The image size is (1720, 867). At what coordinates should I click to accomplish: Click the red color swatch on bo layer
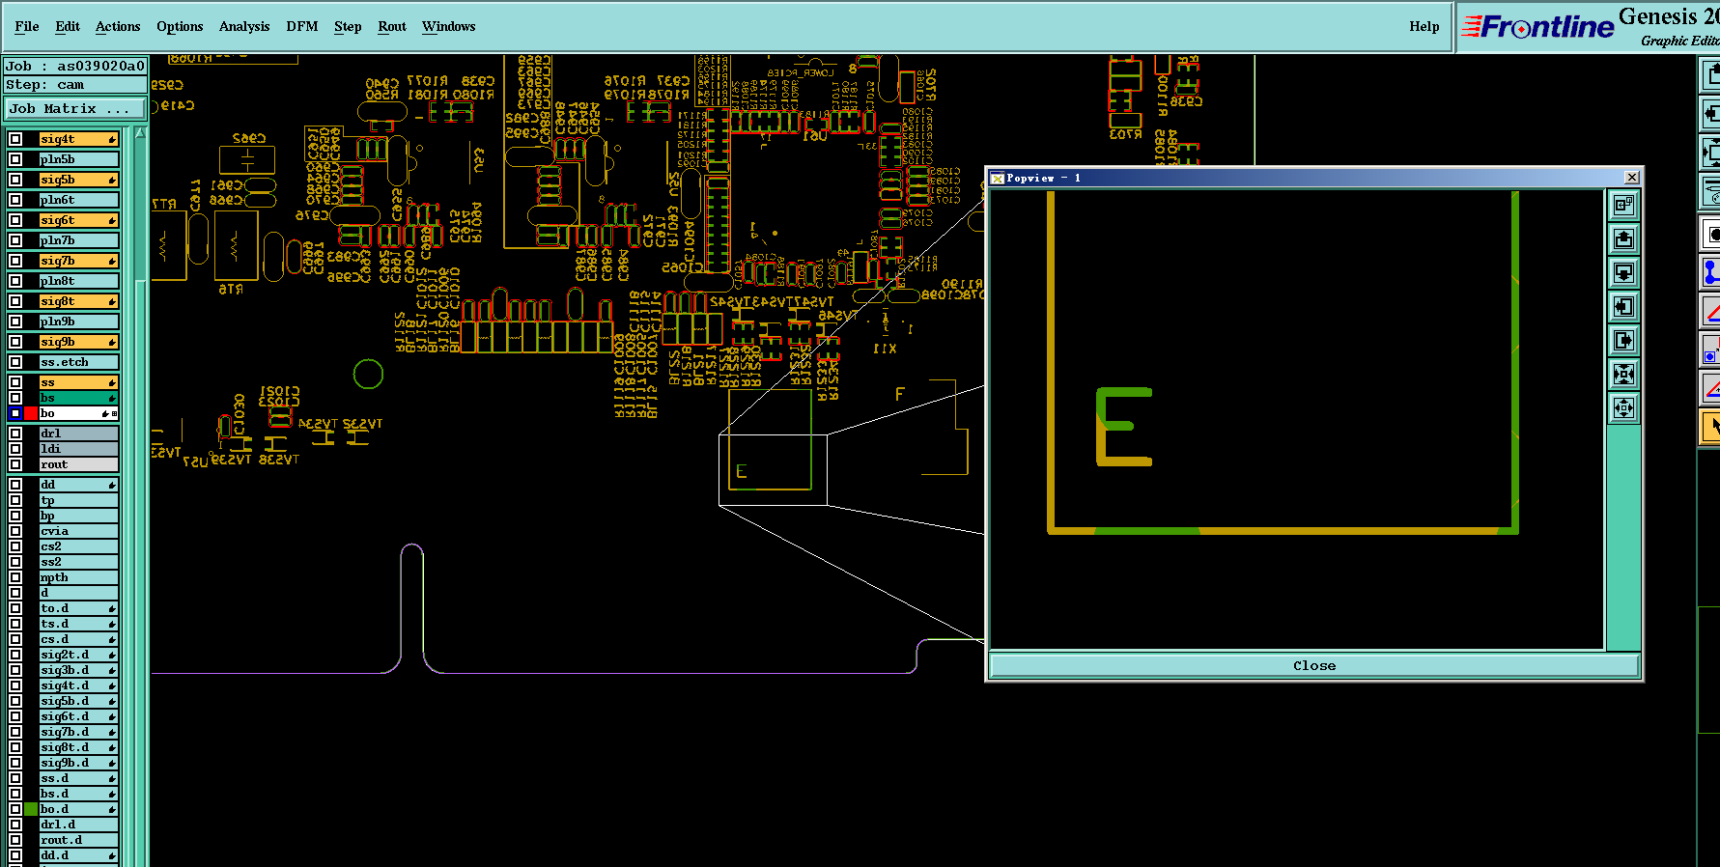tap(31, 413)
